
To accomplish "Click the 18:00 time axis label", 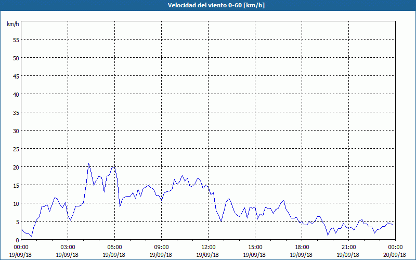I will 302,248.
